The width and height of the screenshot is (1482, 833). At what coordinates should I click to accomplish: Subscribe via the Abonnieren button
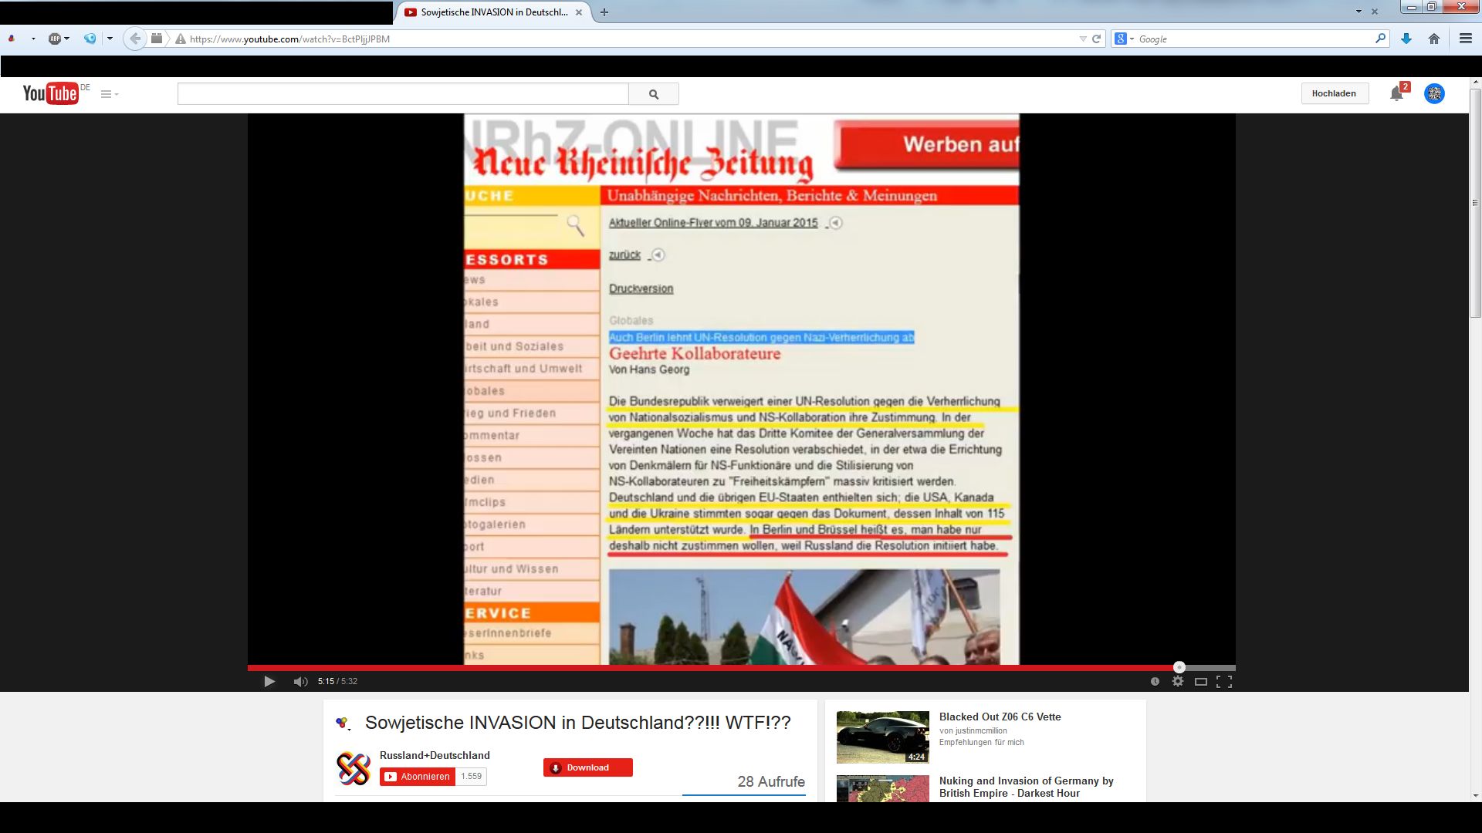pos(418,777)
